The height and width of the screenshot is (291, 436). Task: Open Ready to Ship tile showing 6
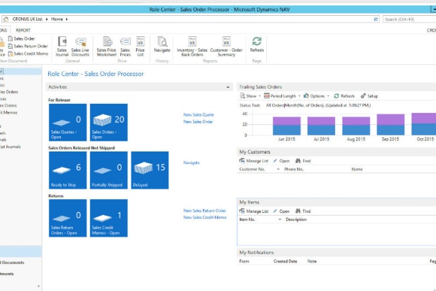[67, 170]
